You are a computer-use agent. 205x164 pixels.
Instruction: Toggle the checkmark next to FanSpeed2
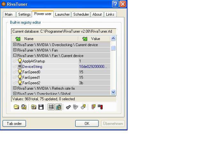(x=15, y=83)
